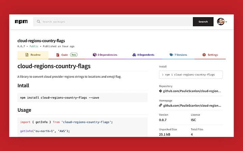Image resolution: width=243 pixels, height=151 pixels.
Task: Open the user avatar dropdown menu
Action: pos(221,21)
